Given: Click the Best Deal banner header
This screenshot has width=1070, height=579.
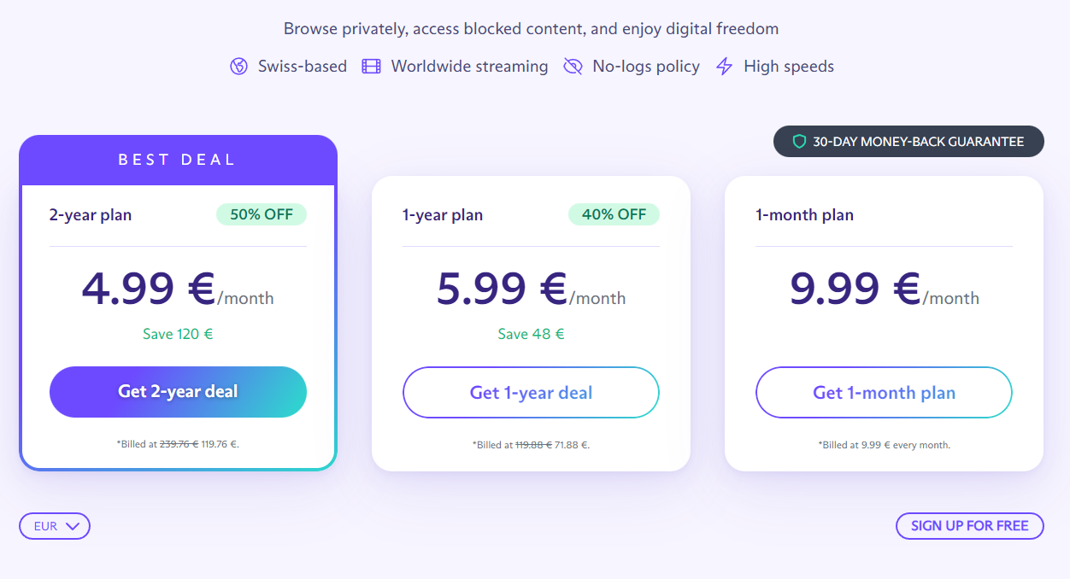Looking at the screenshot, I should (x=178, y=160).
